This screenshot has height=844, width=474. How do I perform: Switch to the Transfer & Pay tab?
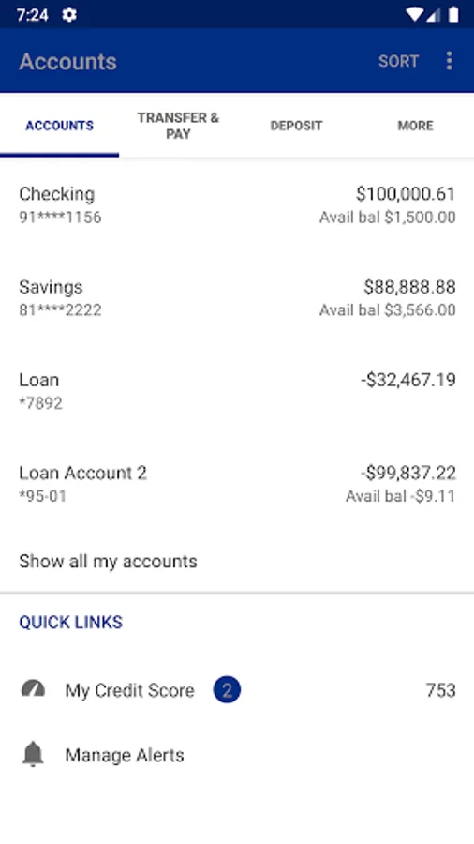[x=178, y=126]
